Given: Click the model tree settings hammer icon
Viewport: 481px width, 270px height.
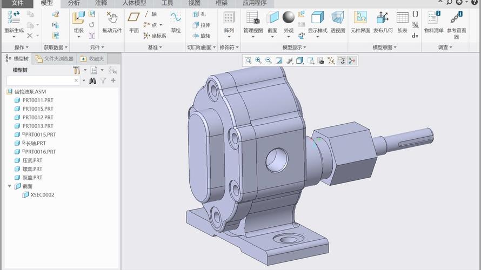Looking at the screenshot, I should point(76,70).
